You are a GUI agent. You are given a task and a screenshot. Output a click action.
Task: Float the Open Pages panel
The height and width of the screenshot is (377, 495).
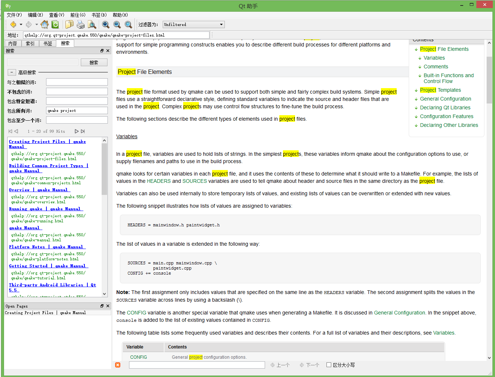[102, 306]
